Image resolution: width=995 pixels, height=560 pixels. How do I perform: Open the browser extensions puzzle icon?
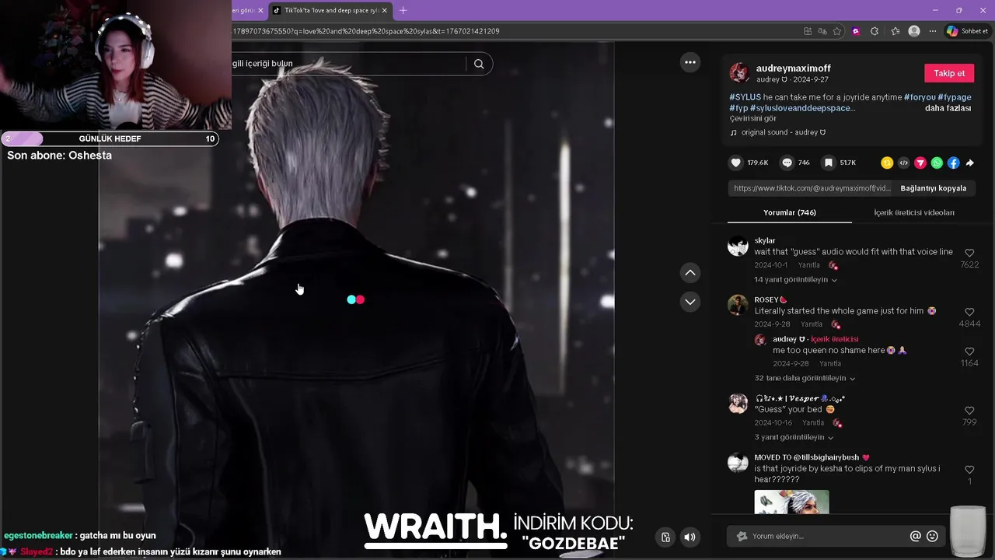pyautogui.click(x=875, y=31)
